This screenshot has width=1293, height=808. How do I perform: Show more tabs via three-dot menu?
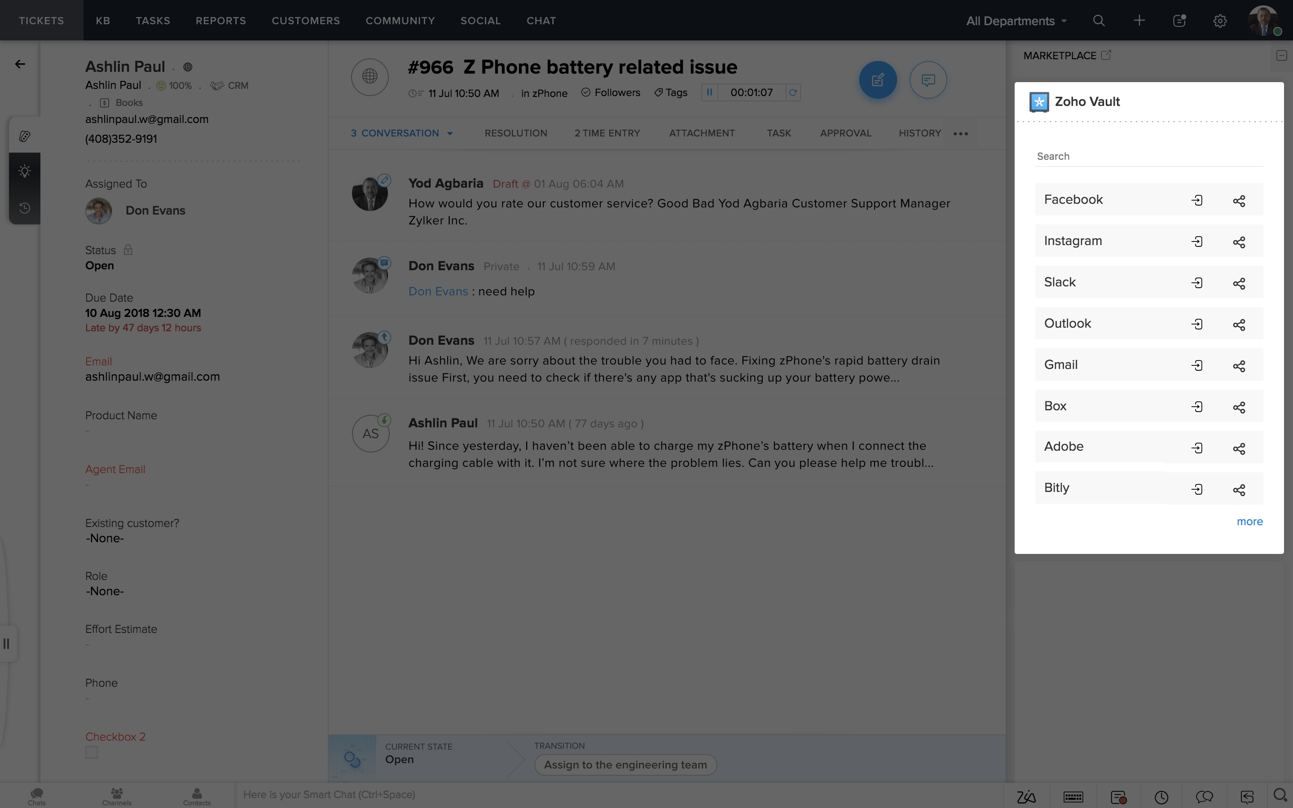click(x=960, y=134)
